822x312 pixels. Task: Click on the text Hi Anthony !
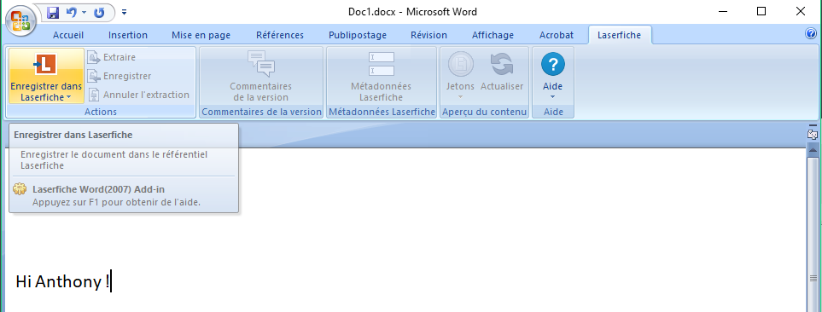click(x=63, y=281)
